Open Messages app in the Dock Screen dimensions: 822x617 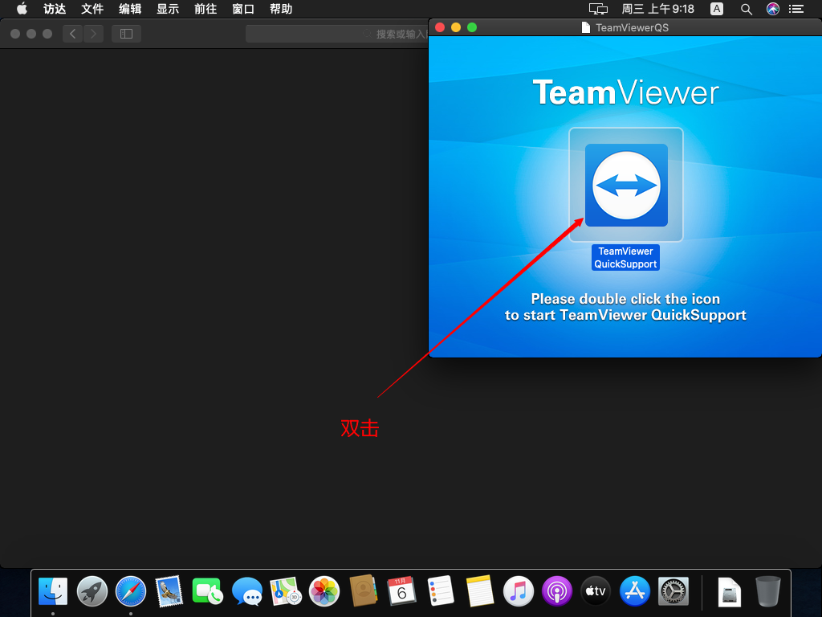(x=247, y=592)
